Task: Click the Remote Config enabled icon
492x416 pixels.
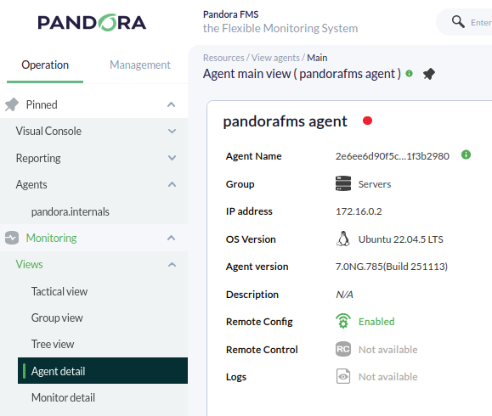Action: (343, 321)
